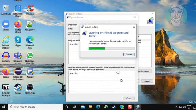Click the scanning progress bar
The image size is (196, 110).
pos(111,48)
